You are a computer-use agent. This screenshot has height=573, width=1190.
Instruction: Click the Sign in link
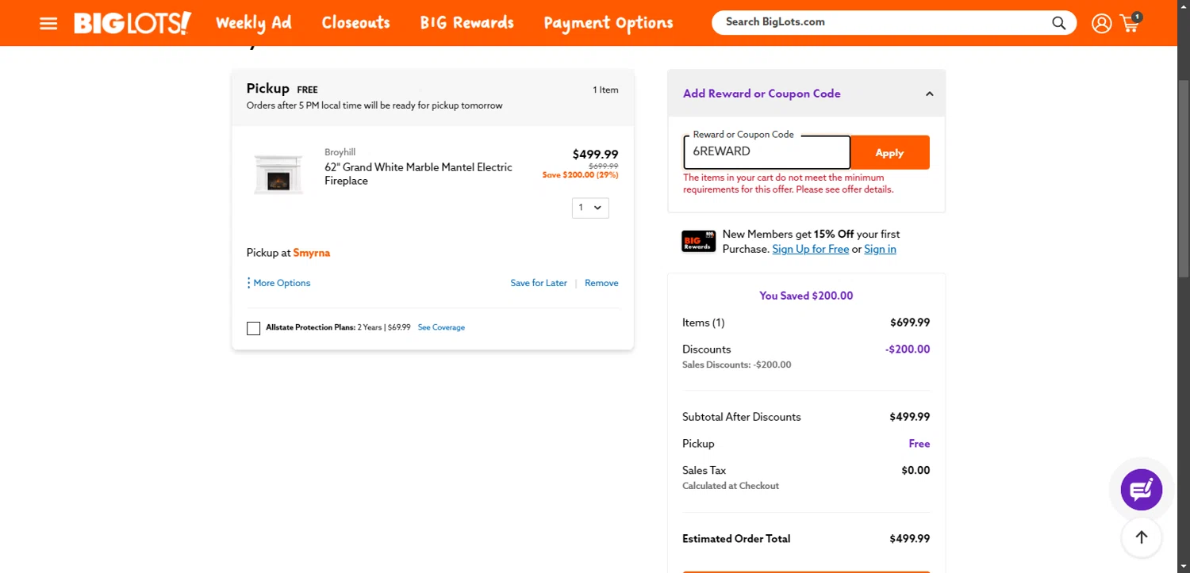click(x=880, y=249)
